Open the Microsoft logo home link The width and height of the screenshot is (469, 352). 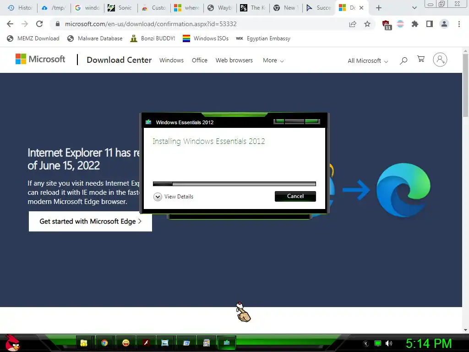click(40, 59)
